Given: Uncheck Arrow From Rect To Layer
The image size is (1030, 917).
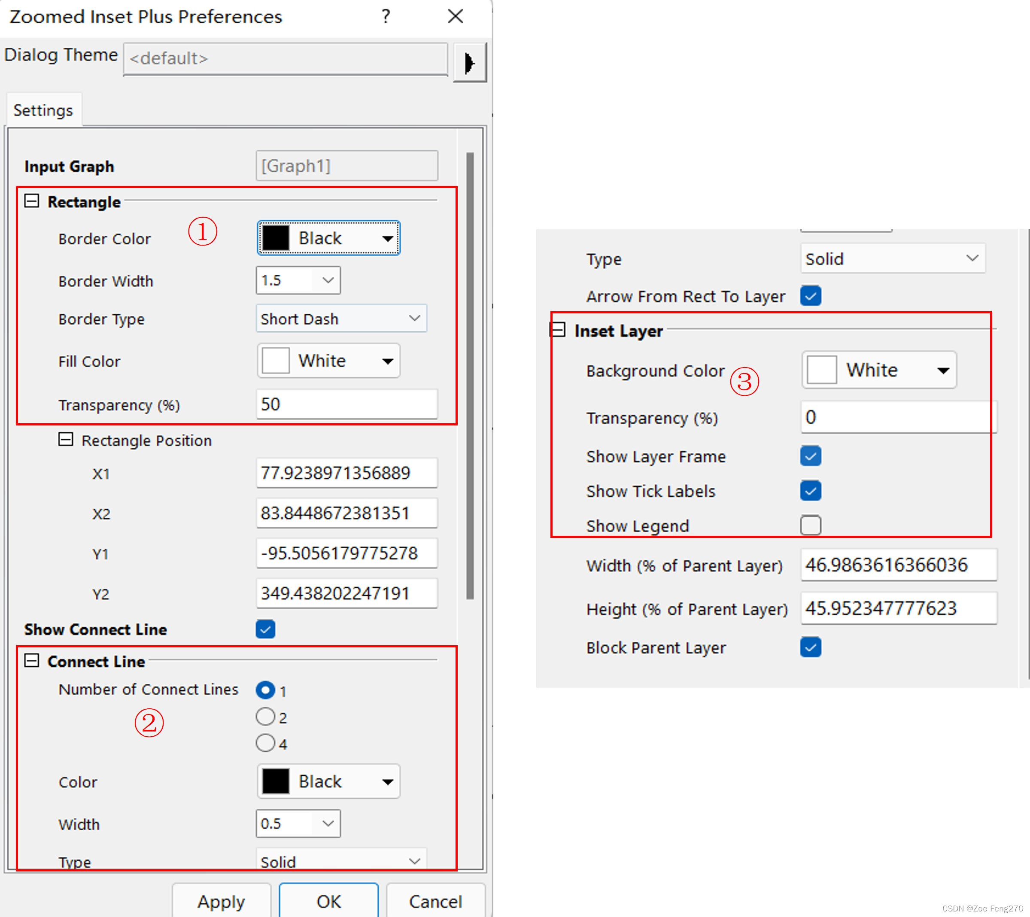Looking at the screenshot, I should [x=810, y=296].
